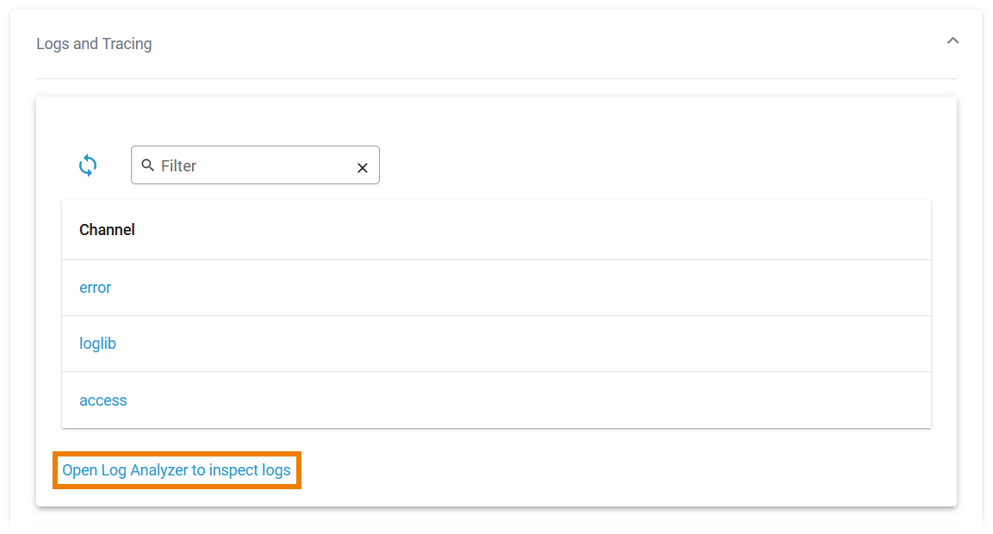Open Log Analyzer to inspect logs
Viewport: 993px width, 534px height.
pos(177,471)
